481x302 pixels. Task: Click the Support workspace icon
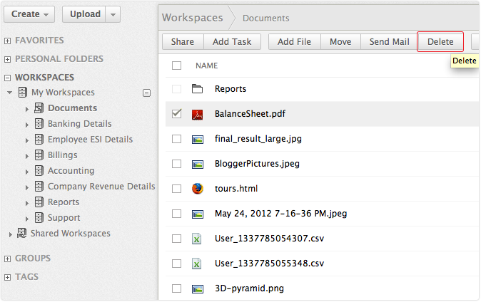tap(39, 217)
